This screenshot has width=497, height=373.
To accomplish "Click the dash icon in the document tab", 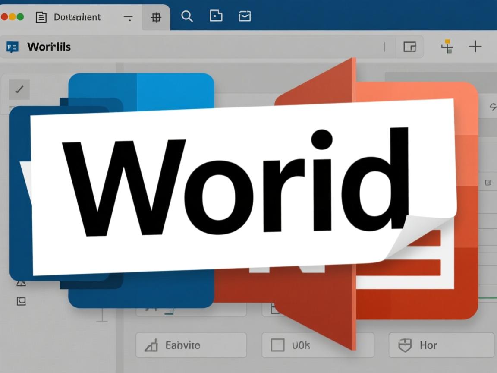I will 128,18.
